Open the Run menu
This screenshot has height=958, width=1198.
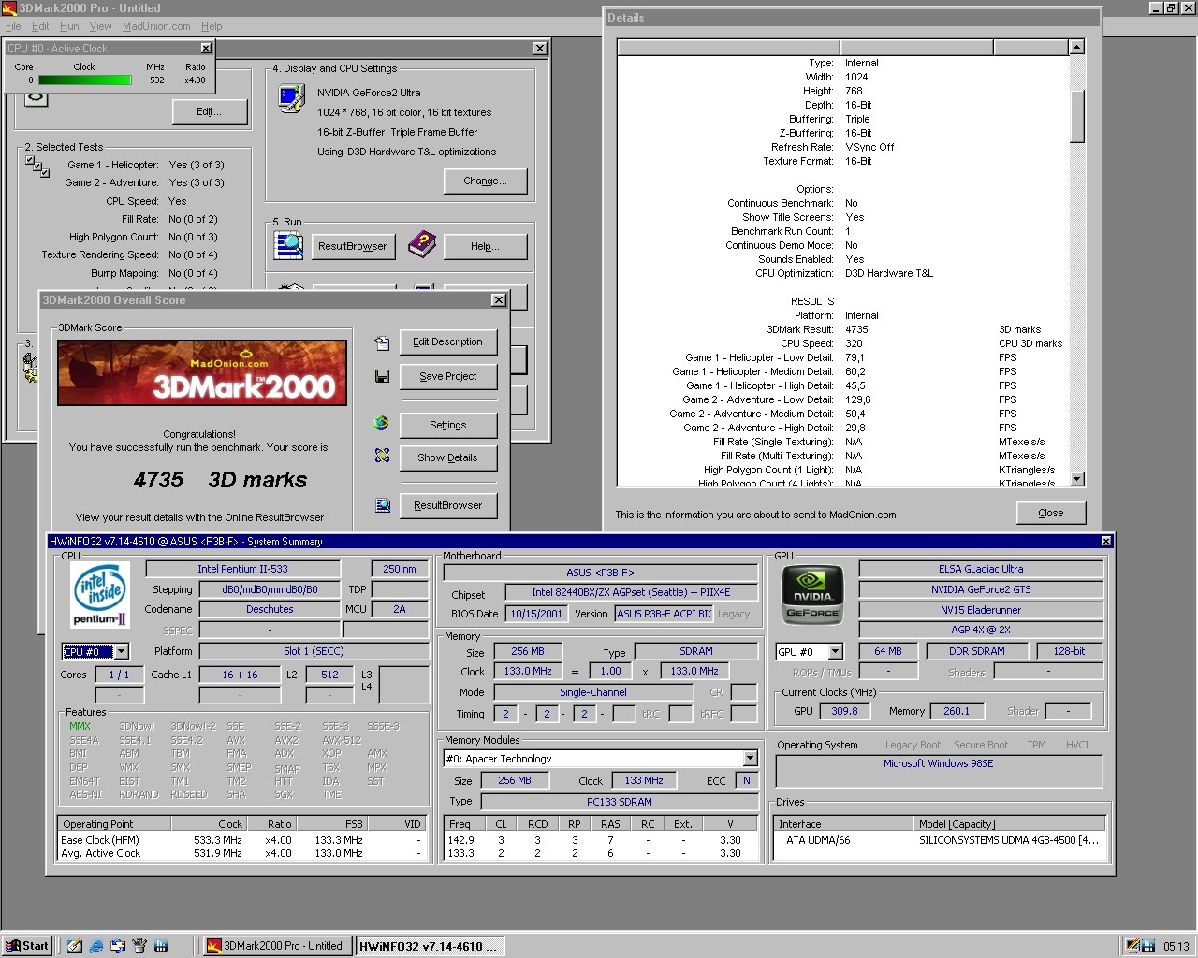click(69, 26)
